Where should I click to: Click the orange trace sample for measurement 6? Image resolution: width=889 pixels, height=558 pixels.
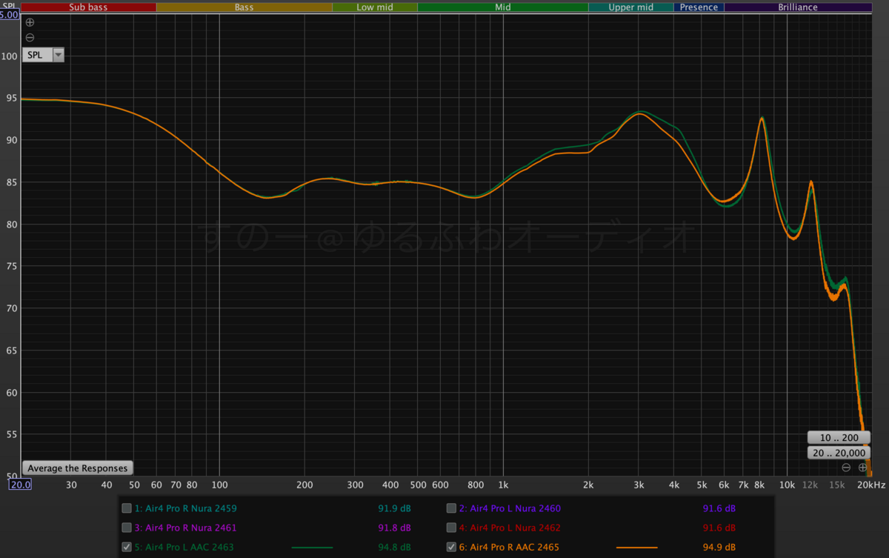point(636,548)
